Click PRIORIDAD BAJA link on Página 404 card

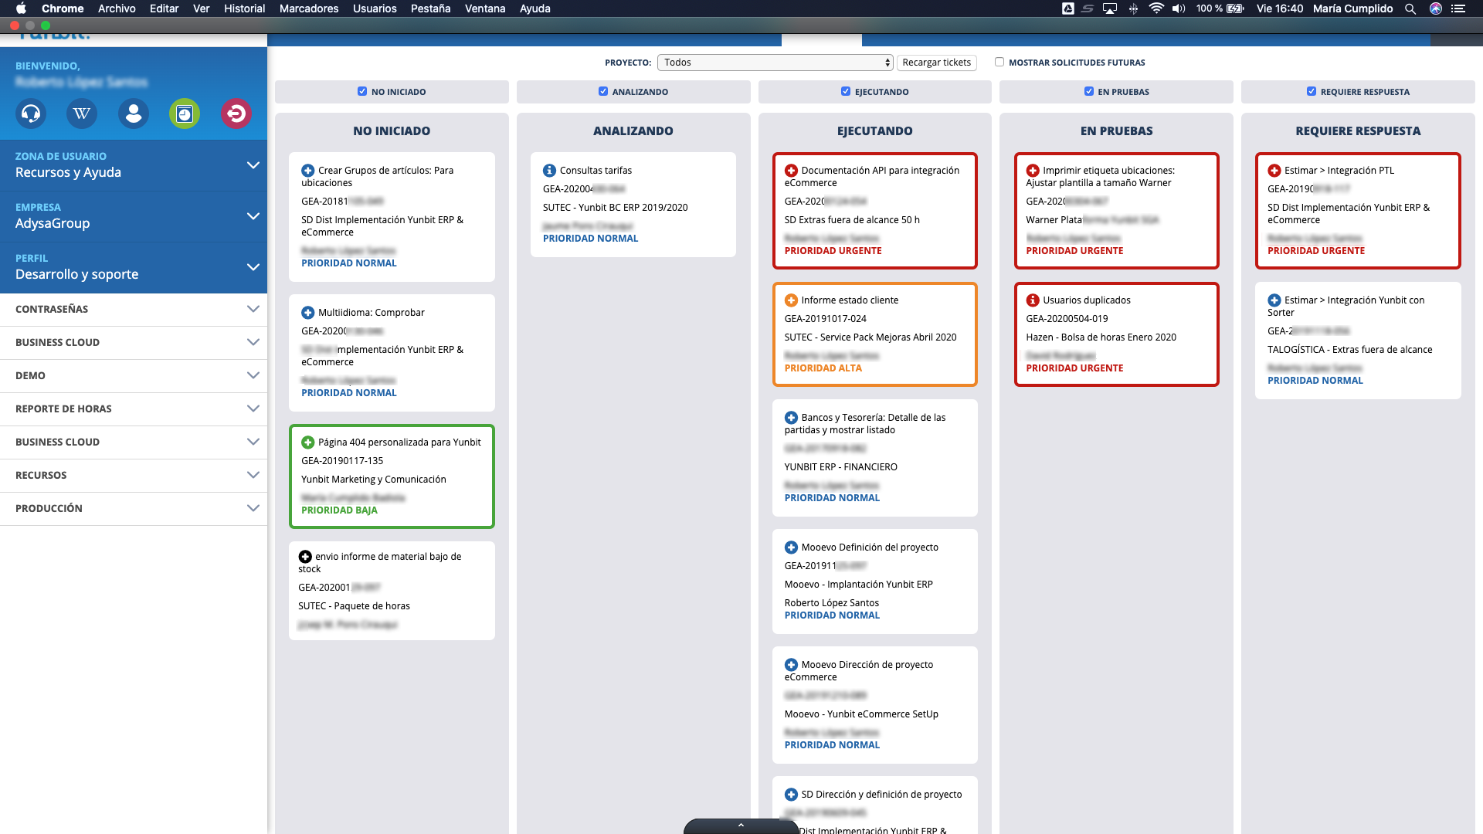(x=339, y=509)
